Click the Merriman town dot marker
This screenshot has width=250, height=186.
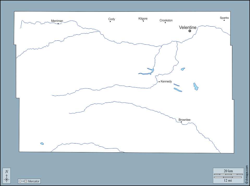click(58, 24)
